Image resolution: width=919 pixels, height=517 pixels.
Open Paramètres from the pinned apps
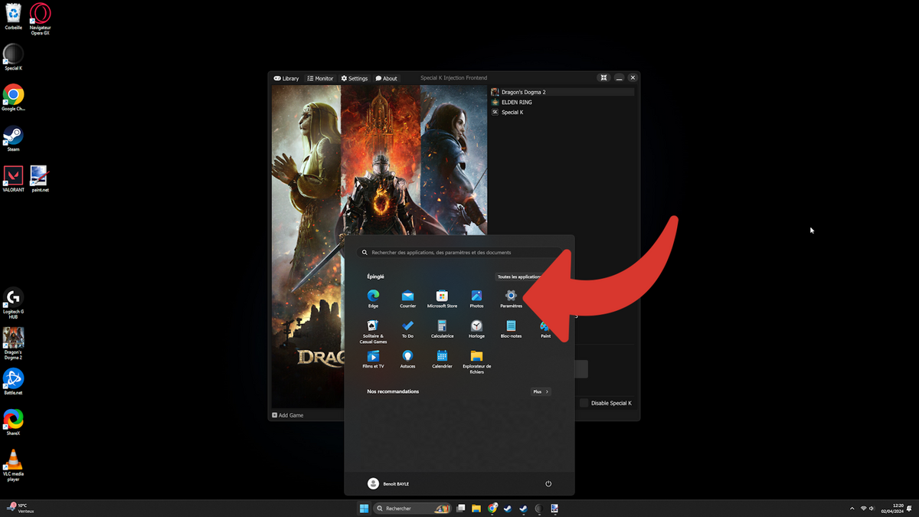tap(511, 298)
